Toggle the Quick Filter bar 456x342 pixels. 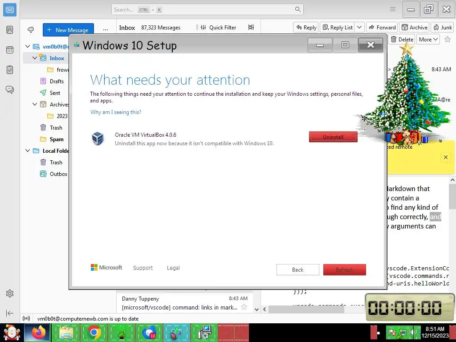[x=218, y=27]
